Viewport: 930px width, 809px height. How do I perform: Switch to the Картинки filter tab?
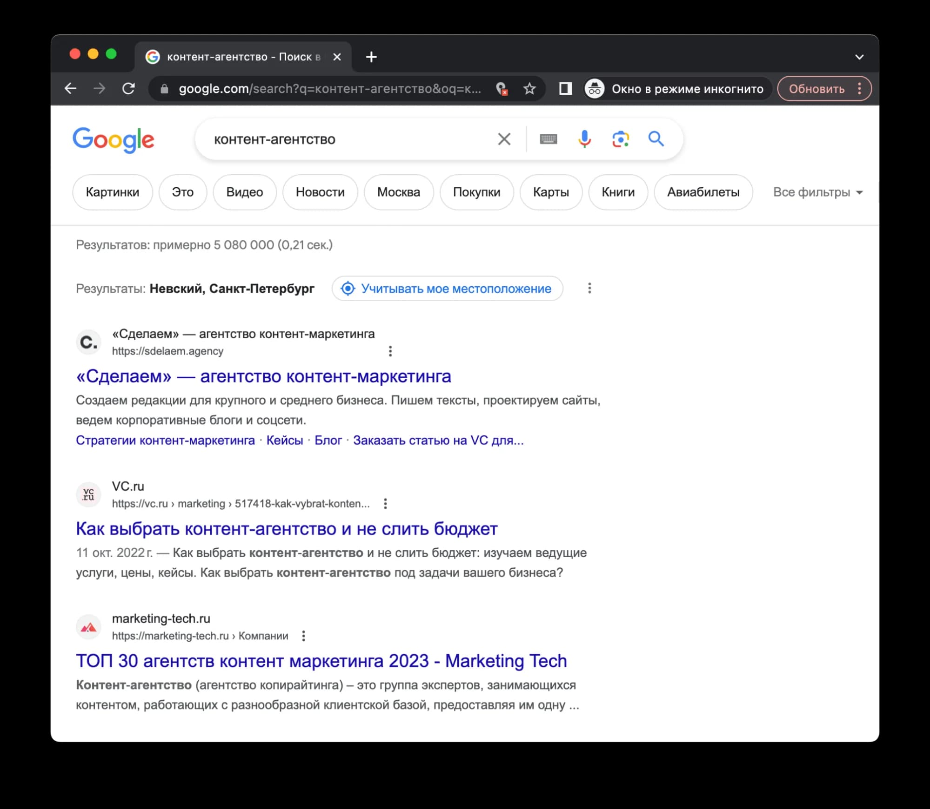click(112, 192)
